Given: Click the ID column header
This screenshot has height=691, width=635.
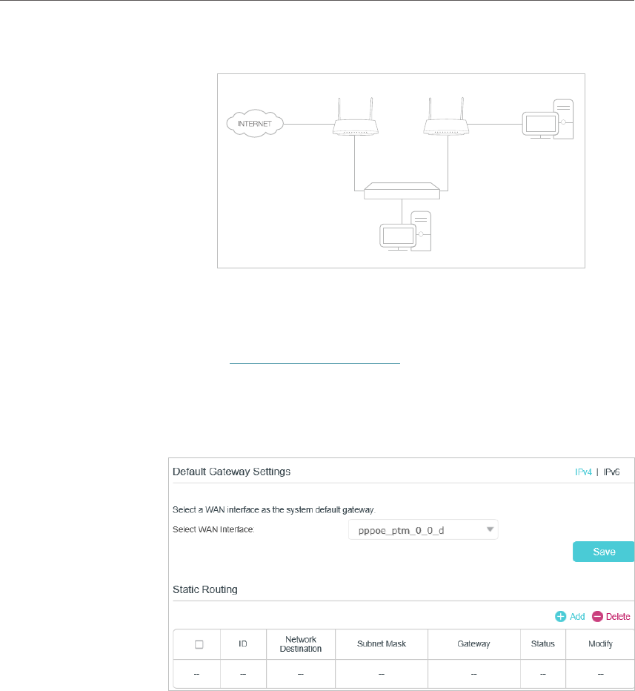Looking at the screenshot, I should point(242,644).
